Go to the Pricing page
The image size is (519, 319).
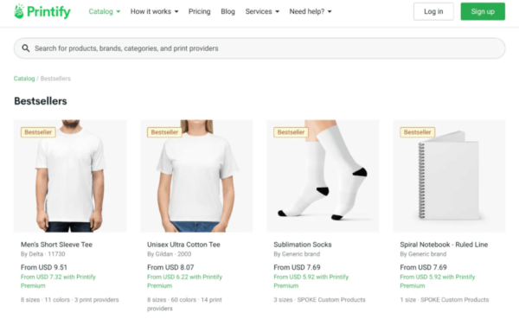click(x=199, y=11)
